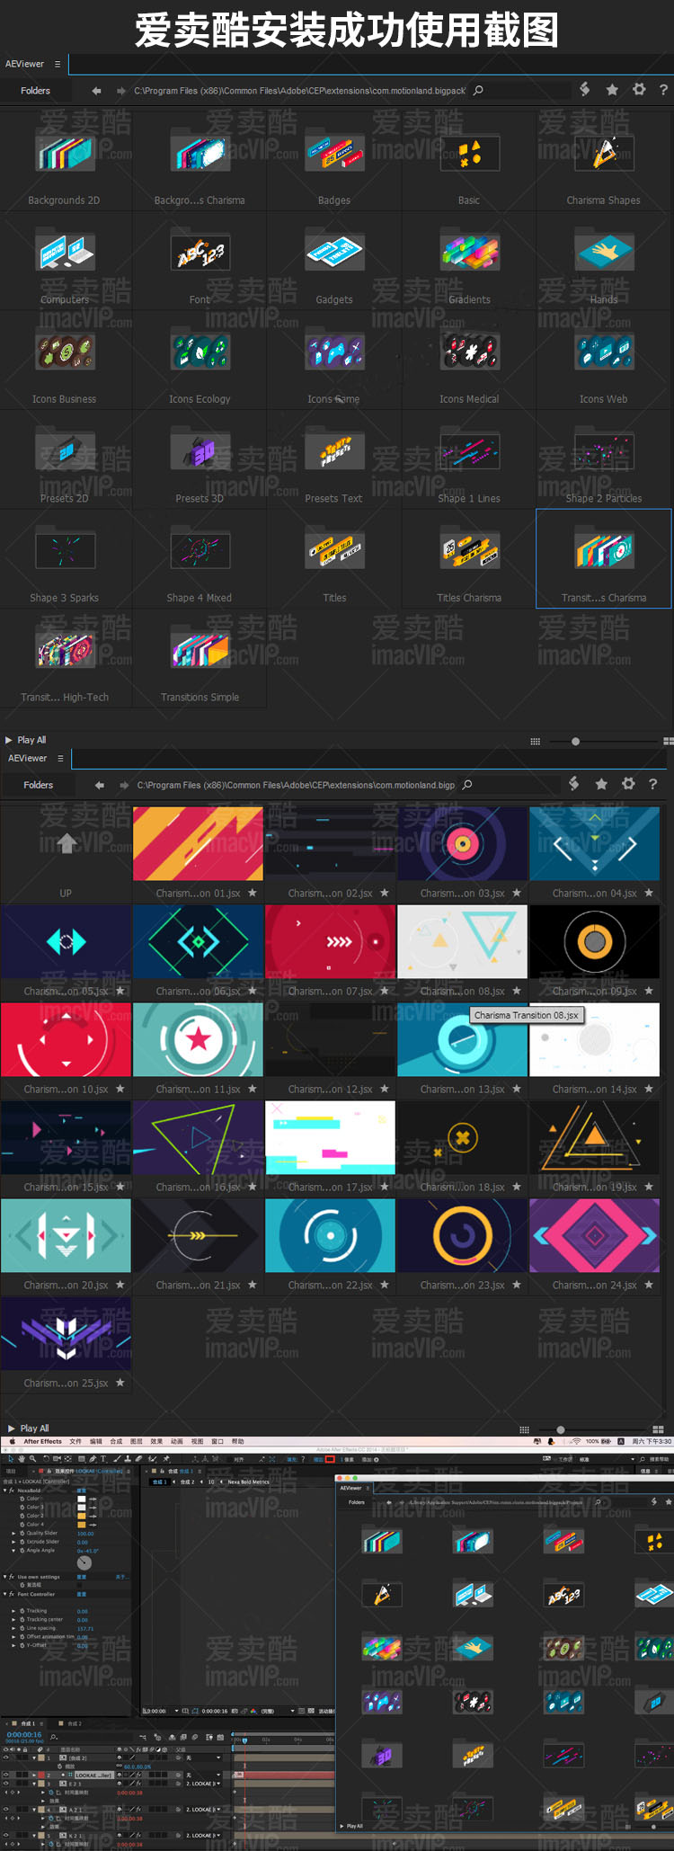This screenshot has height=1851, width=674.
Task: Select the Charisma Transition 08.jsx thumbnail
Action: click(462, 941)
